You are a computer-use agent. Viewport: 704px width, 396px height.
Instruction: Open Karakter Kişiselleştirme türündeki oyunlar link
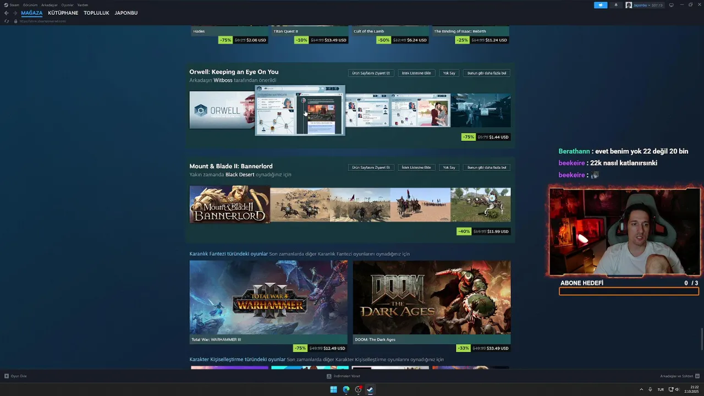pos(238,360)
